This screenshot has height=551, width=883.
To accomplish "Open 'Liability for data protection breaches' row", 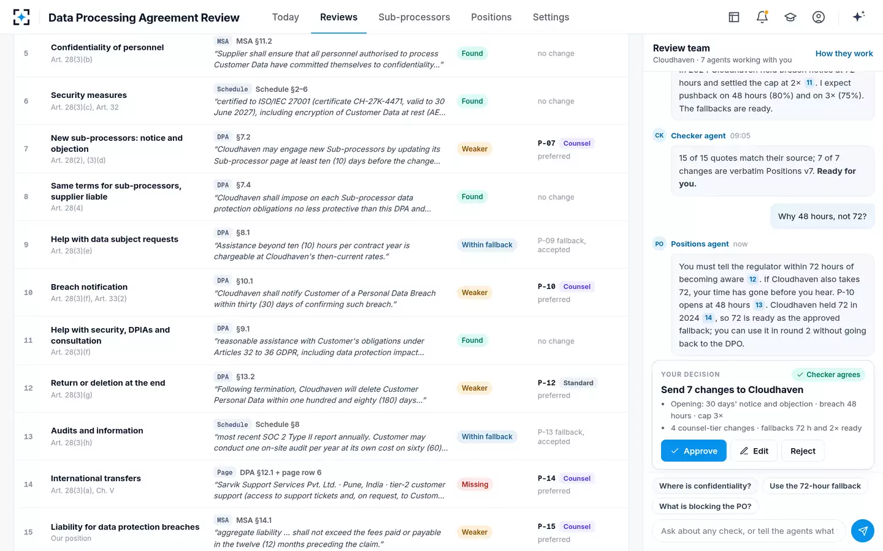I will (x=321, y=532).
